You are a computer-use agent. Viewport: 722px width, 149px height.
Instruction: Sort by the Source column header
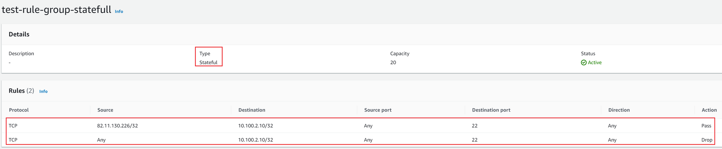click(105, 110)
